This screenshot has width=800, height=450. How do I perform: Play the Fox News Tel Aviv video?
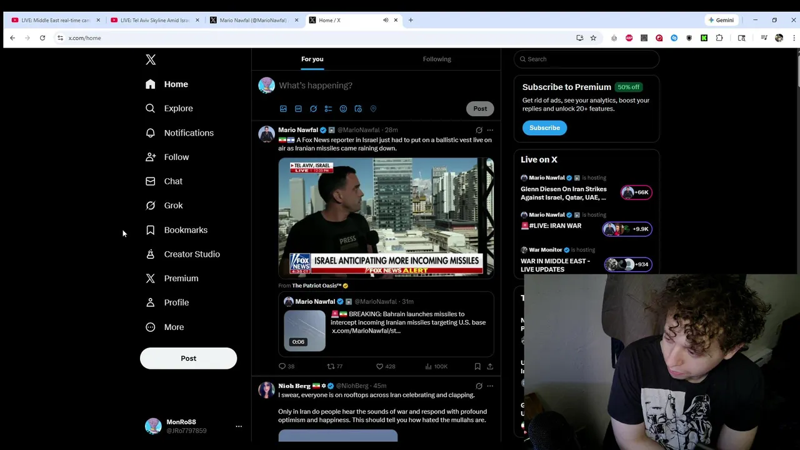point(386,217)
